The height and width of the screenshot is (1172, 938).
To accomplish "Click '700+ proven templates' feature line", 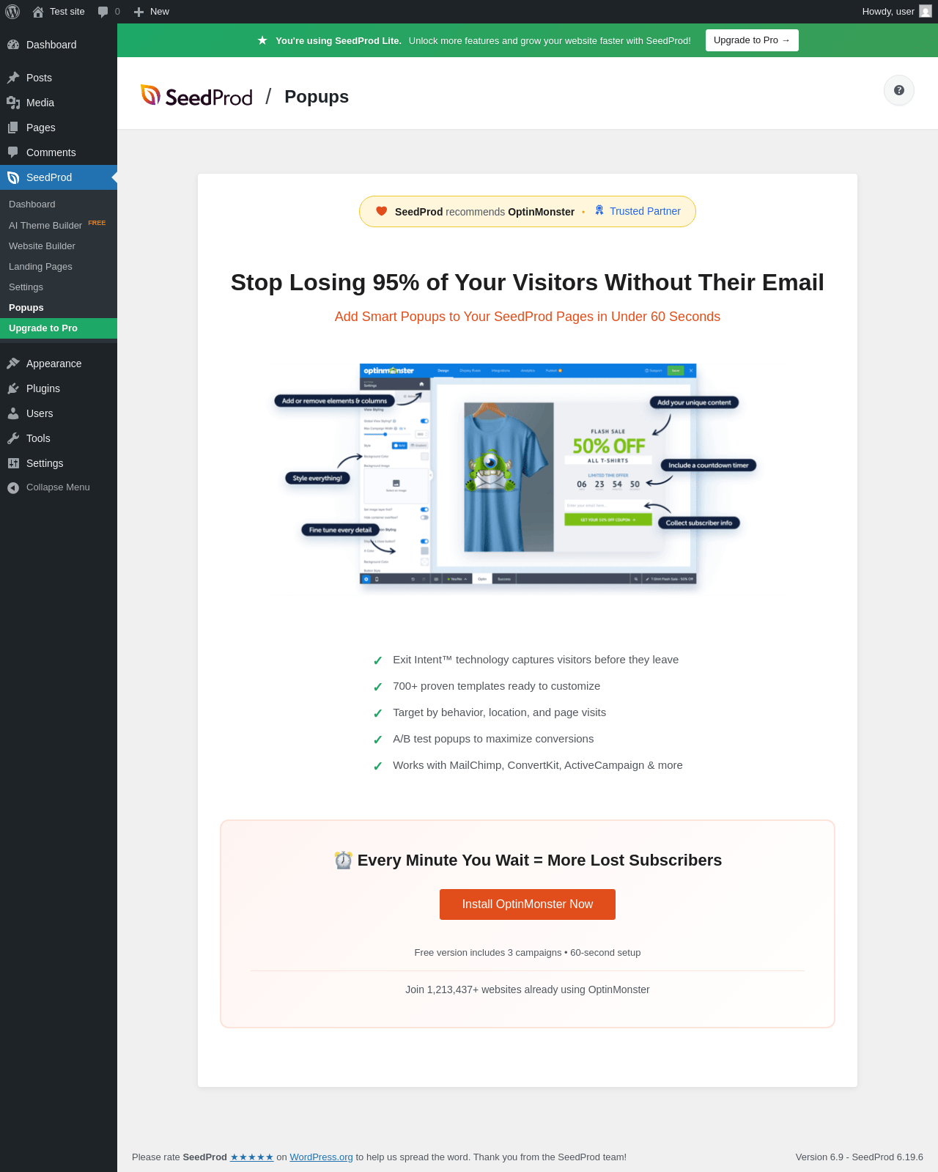I will click(x=496, y=686).
